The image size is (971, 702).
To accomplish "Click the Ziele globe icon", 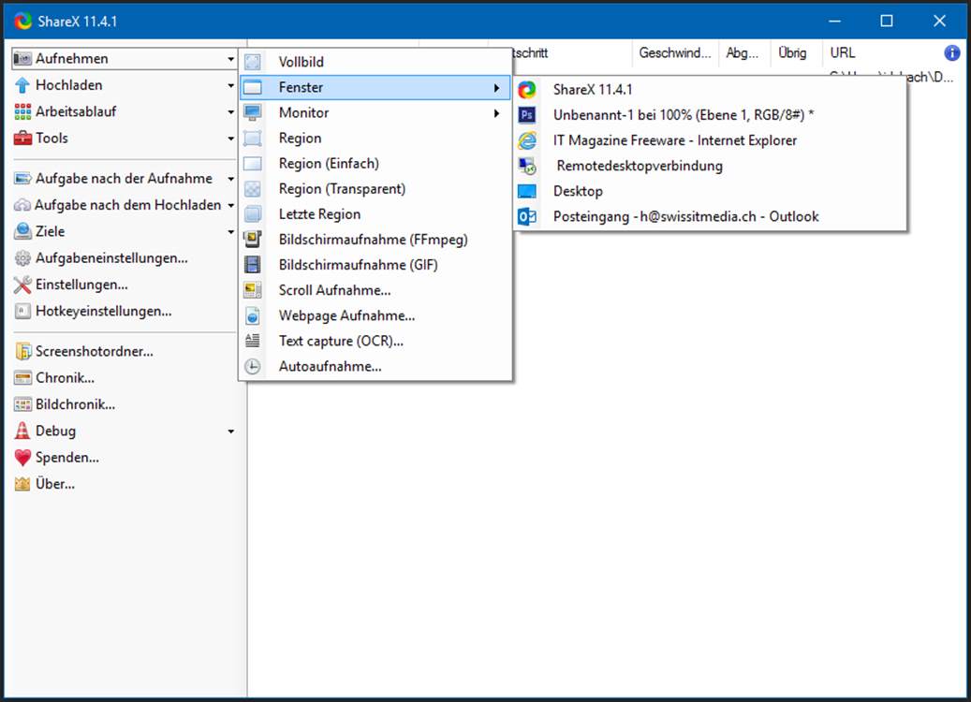I will 22,231.
